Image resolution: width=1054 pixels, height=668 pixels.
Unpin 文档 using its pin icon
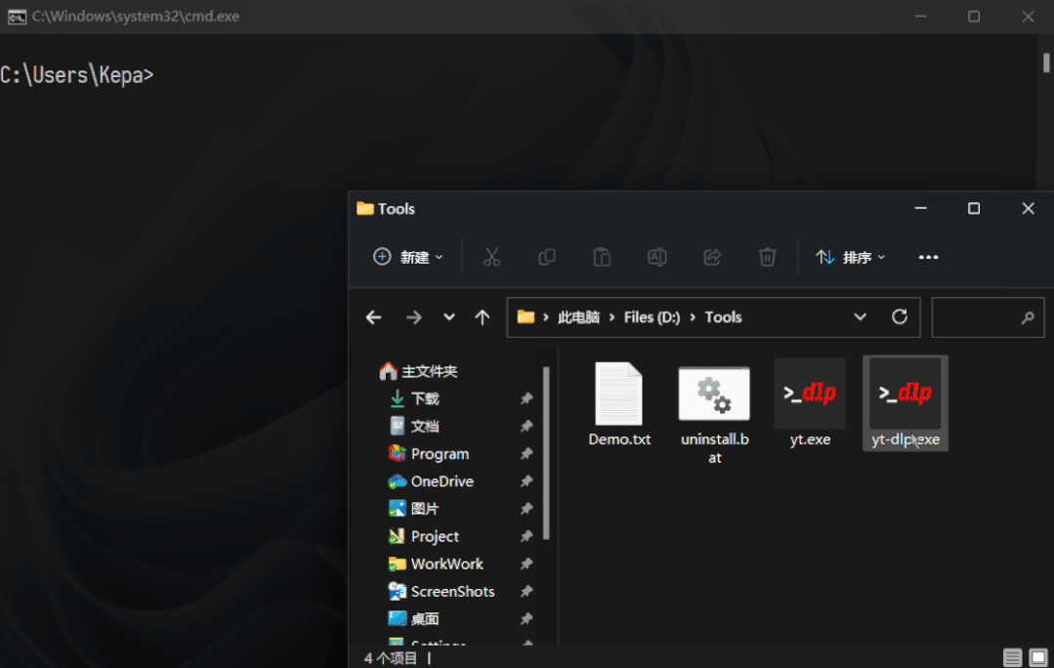527,426
